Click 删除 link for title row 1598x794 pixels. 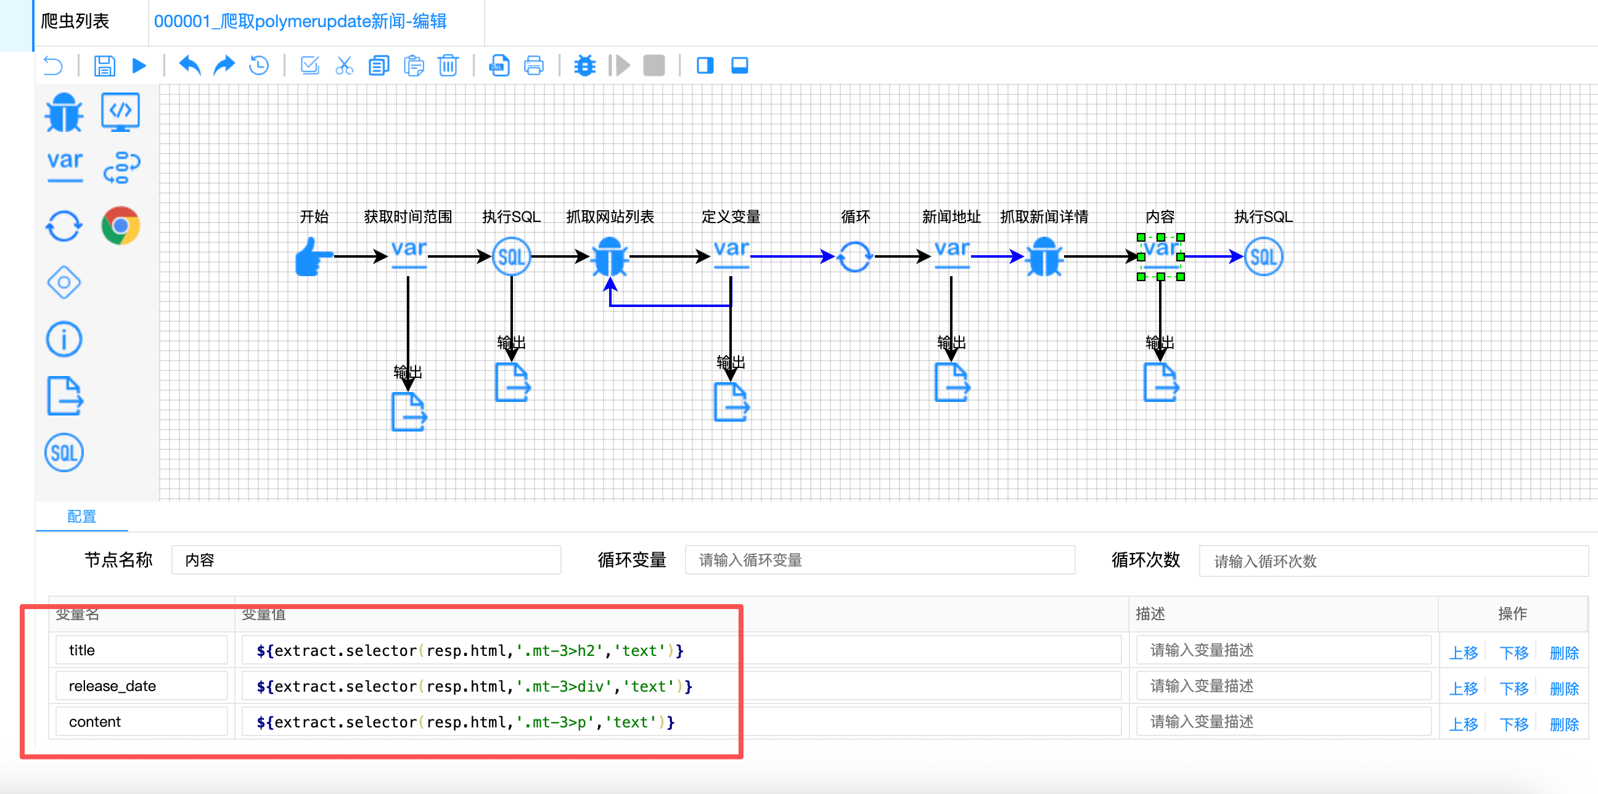[1563, 653]
